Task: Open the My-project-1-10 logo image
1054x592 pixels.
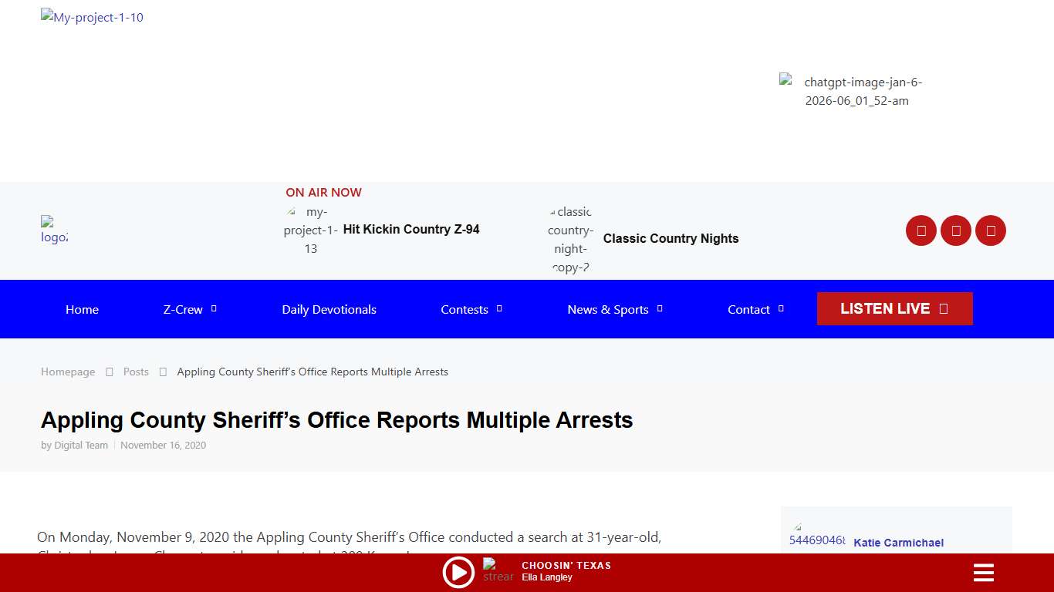Action: click(92, 17)
